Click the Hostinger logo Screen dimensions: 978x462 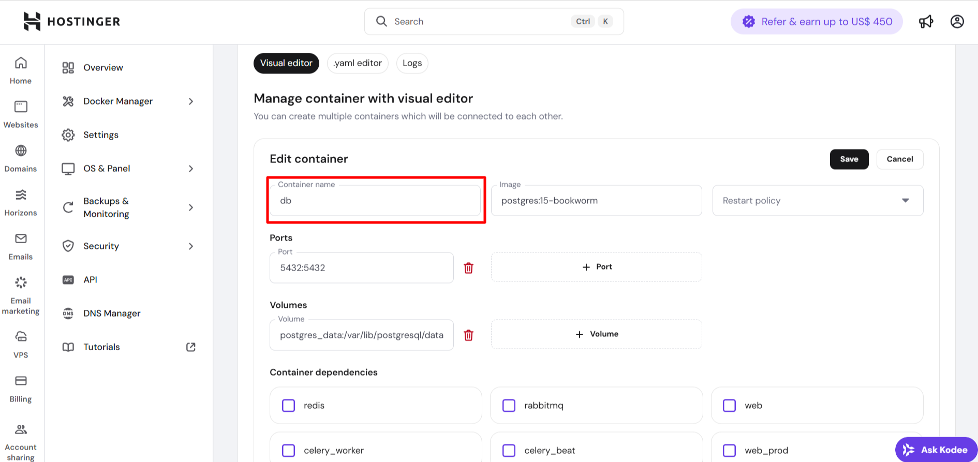72,21
